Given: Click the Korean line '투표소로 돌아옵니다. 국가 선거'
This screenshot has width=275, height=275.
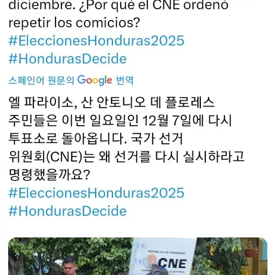Looking at the screenshot, I should 96,138.
